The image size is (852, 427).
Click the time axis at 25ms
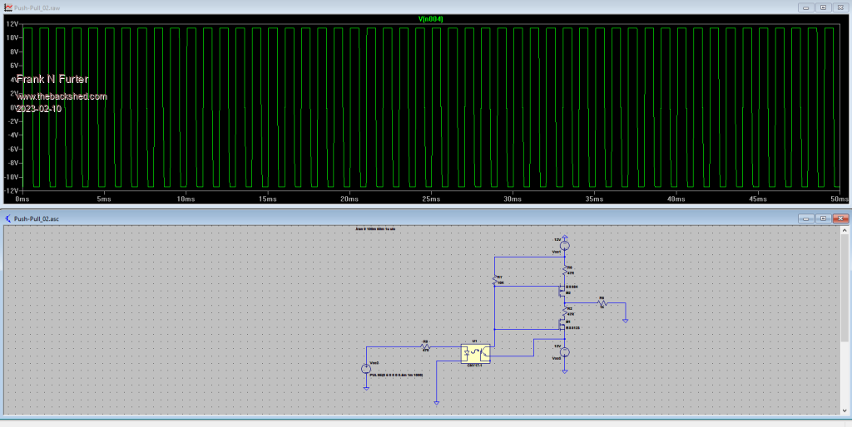coord(430,199)
